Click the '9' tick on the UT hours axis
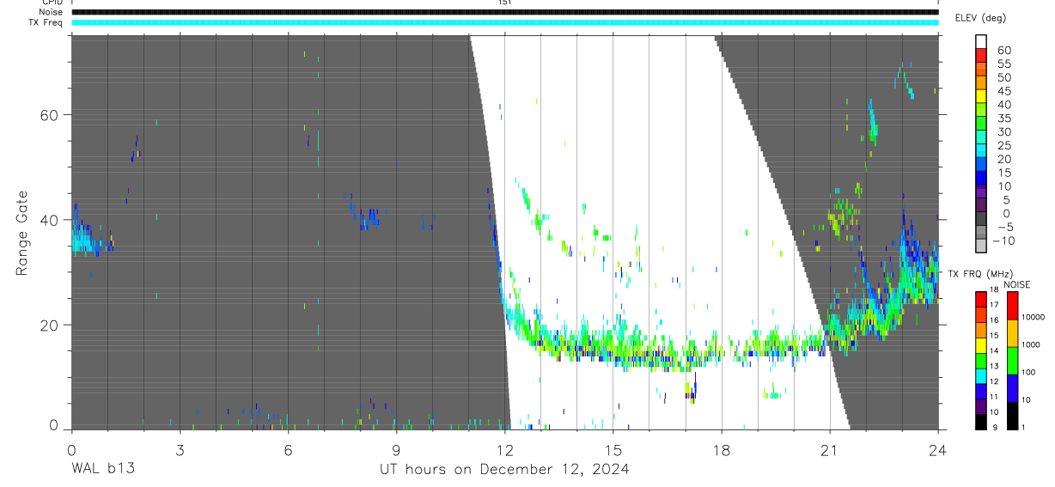This screenshot has width=1055, height=487. pyautogui.click(x=396, y=449)
